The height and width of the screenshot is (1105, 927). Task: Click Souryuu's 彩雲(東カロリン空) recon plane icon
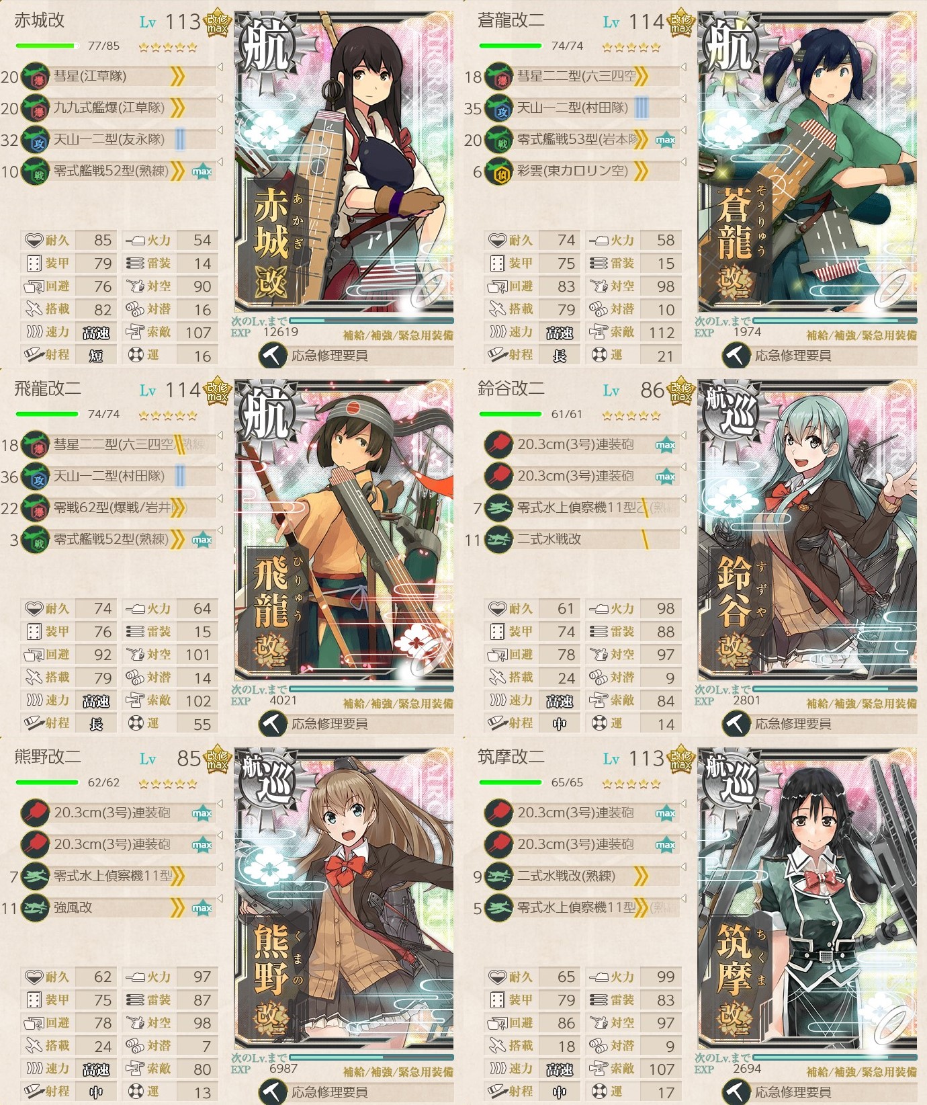pyautogui.click(x=498, y=171)
